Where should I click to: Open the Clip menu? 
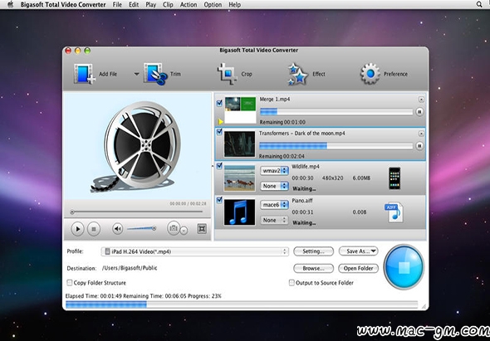pyautogui.click(x=168, y=5)
